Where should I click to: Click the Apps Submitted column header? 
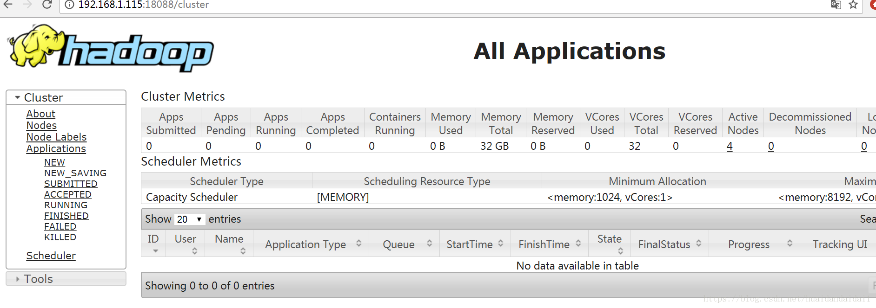171,123
